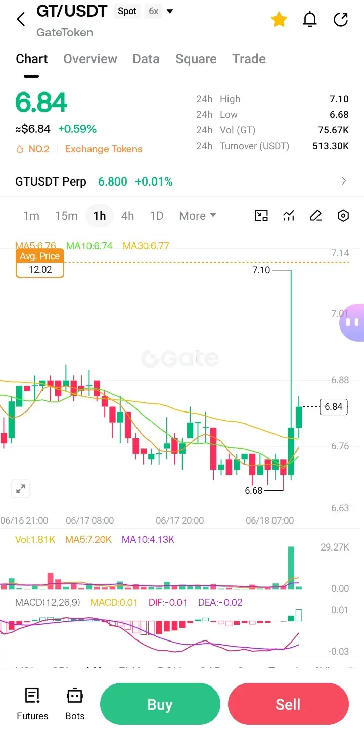Viewport: 364px width, 733px height.
Task: Tap the 24h Turnover 513.30K value
Action: (x=331, y=146)
